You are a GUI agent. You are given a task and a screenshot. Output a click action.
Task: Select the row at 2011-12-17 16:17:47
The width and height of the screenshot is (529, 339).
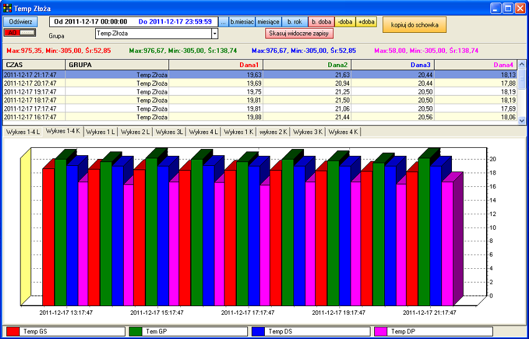(260, 117)
